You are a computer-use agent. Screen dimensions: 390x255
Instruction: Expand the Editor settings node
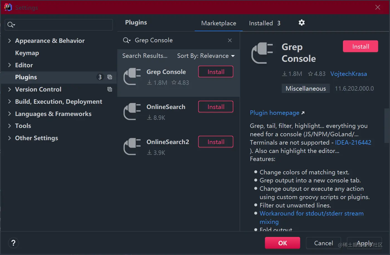tap(9, 65)
